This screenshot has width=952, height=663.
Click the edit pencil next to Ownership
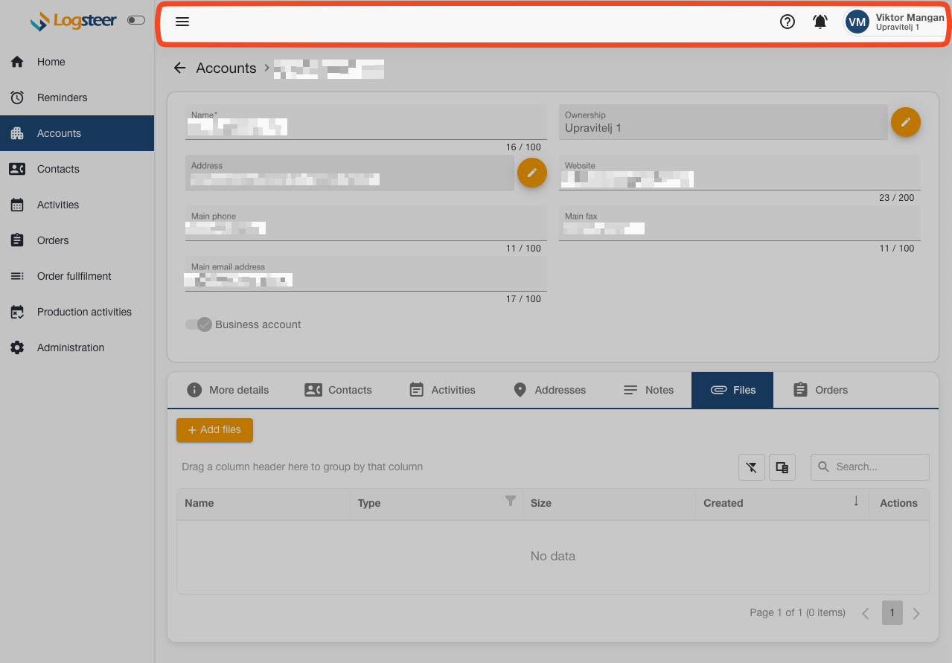(905, 122)
